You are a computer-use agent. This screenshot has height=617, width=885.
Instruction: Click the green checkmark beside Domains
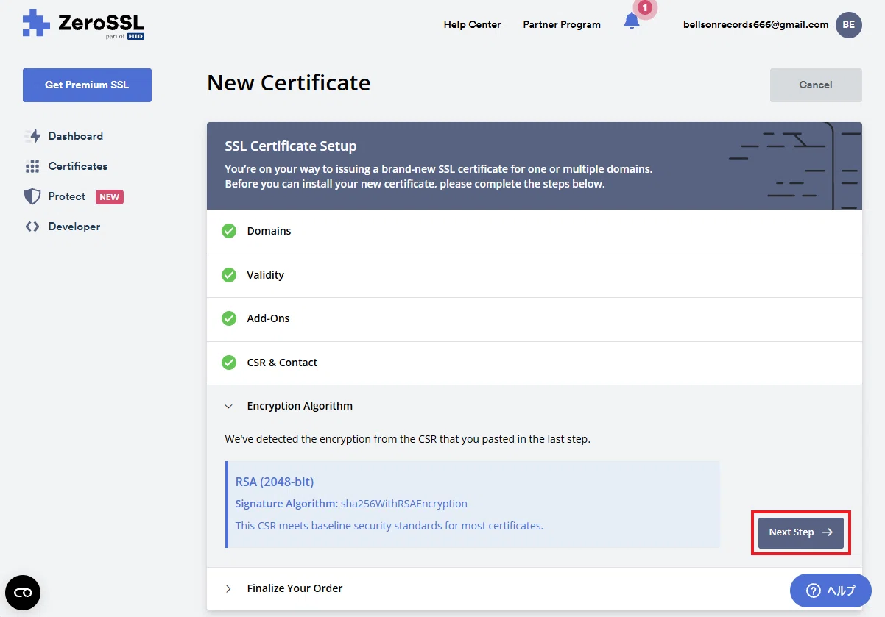[x=229, y=231]
